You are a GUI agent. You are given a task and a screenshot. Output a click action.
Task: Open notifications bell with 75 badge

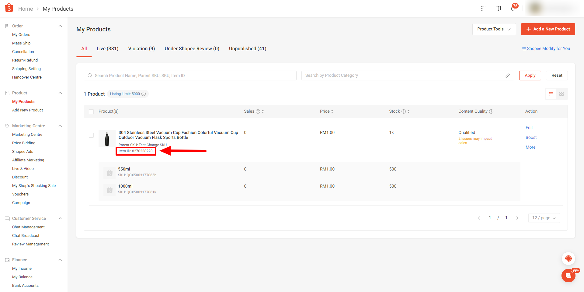point(513,8)
